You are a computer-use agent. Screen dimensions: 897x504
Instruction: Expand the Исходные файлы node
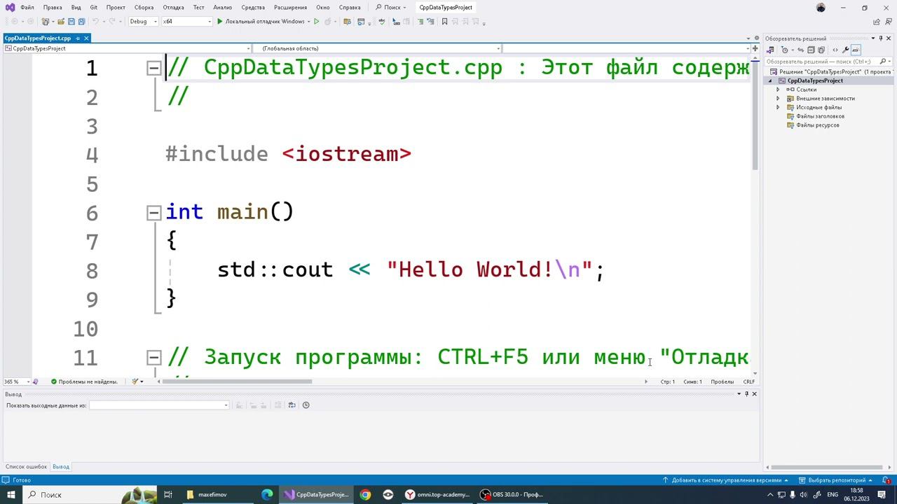click(x=778, y=108)
